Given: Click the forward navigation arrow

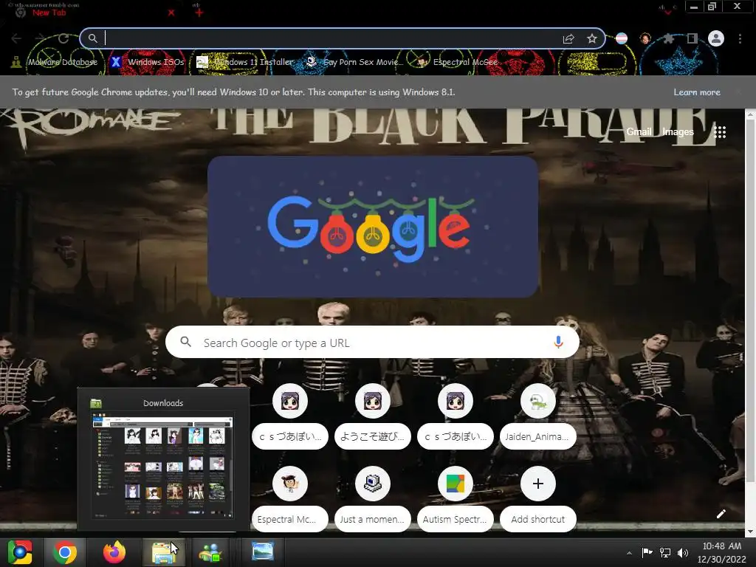Looking at the screenshot, I should [x=40, y=38].
